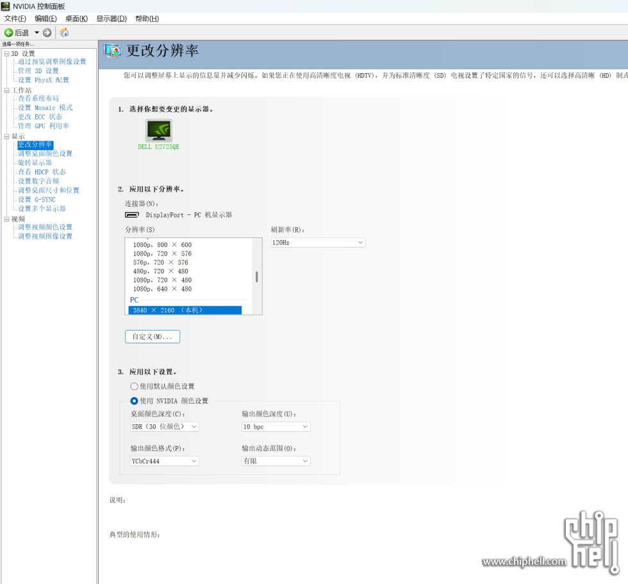Open 查看系统布局 page
This screenshot has width=628, height=584.
pos(38,98)
